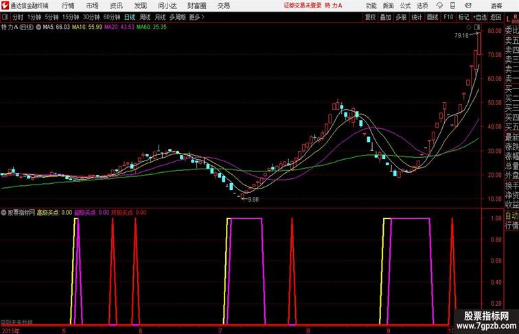Viewport: 519px width, 334px height.
Task: Click the 多股 multi-stock button
Action: [x=401, y=17]
